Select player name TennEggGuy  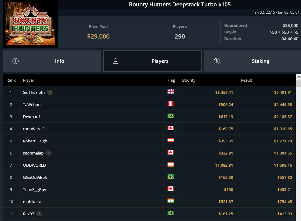[35, 189]
